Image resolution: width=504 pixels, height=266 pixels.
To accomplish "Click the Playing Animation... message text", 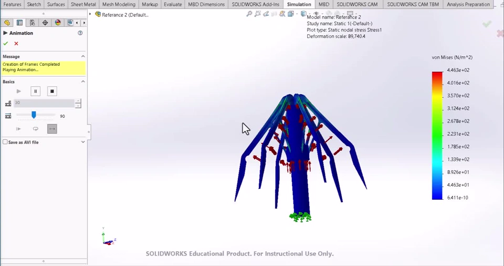I will [x=20, y=69].
